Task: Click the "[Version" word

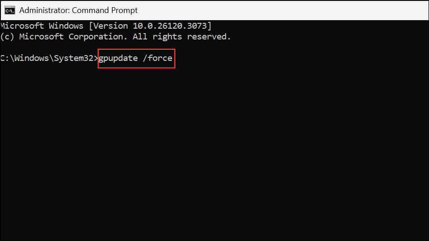Action: point(108,26)
